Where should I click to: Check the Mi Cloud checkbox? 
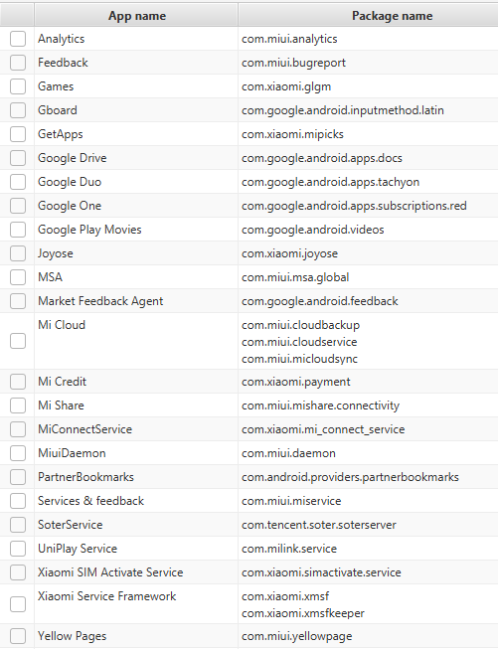pyautogui.click(x=18, y=342)
